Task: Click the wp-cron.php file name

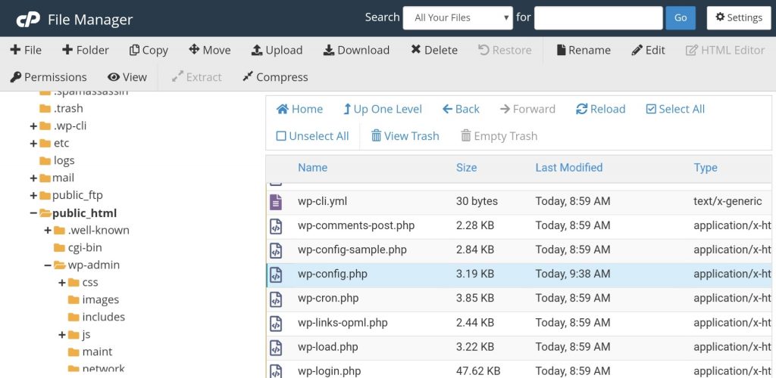Action: click(328, 298)
